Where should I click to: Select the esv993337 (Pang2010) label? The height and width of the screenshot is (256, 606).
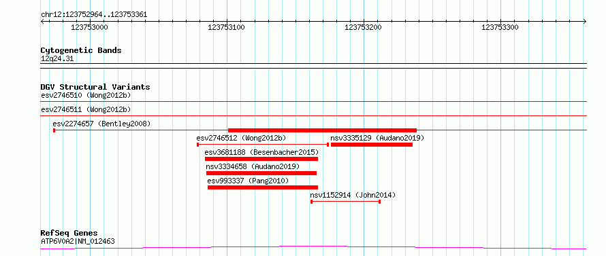point(248,181)
